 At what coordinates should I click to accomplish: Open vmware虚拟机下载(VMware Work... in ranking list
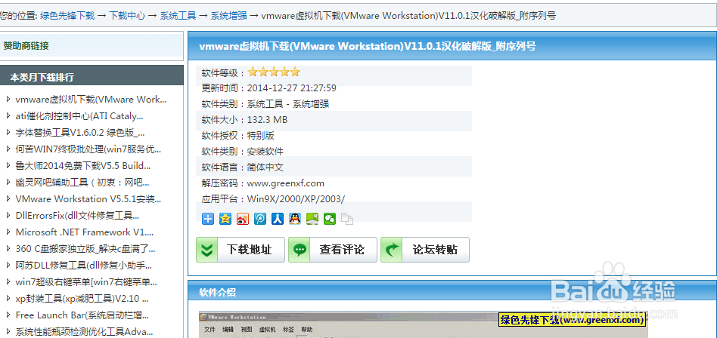tap(91, 100)
